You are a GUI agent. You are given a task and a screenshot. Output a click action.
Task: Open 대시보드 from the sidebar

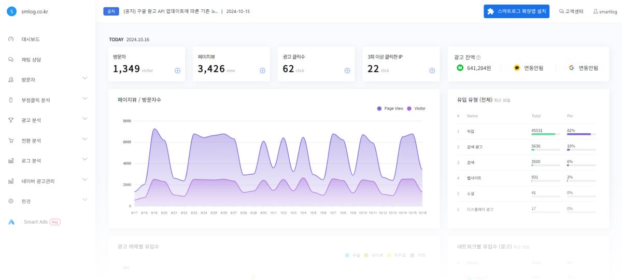point(30,39)
